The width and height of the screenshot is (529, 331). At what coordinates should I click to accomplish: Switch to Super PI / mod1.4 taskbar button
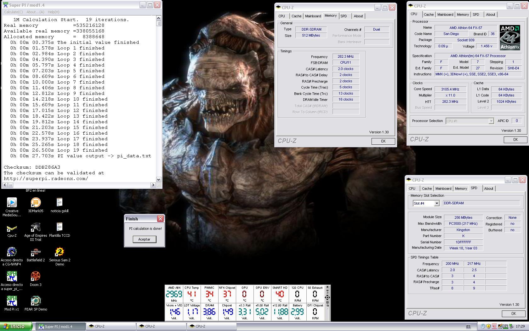tap(60, 327)
